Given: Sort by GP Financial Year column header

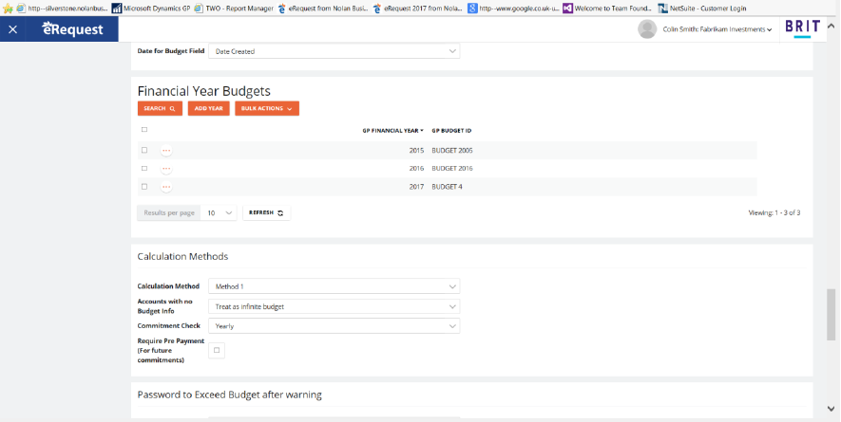Looking at the screenshot, I should tap(392, 130).
